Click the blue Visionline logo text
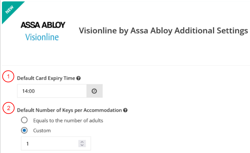 [42, 37]
